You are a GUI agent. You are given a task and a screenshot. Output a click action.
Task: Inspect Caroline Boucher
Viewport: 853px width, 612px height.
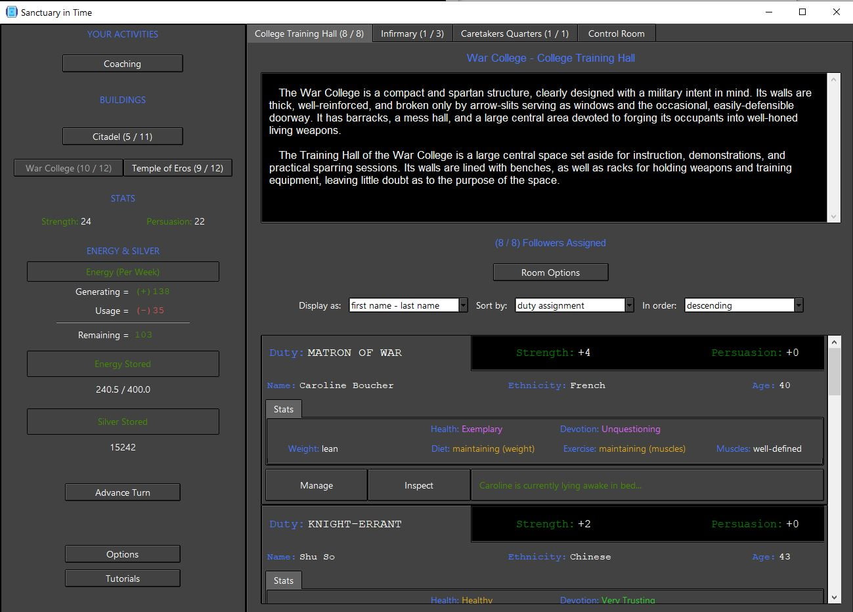[418, 485]
